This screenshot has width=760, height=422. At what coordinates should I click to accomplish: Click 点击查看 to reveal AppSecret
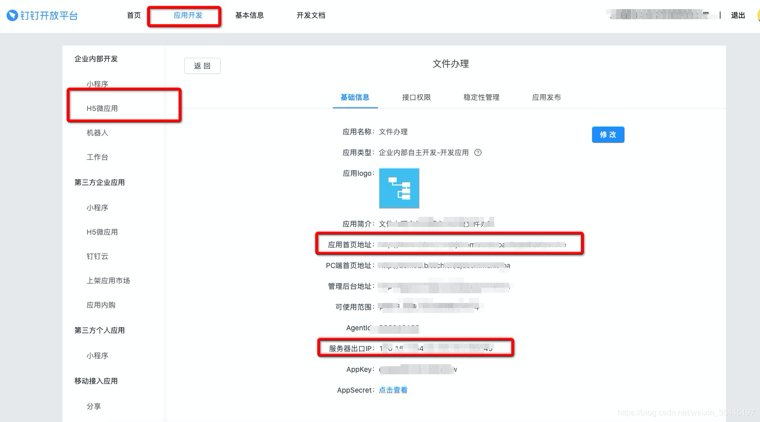[x=393, y=390]
